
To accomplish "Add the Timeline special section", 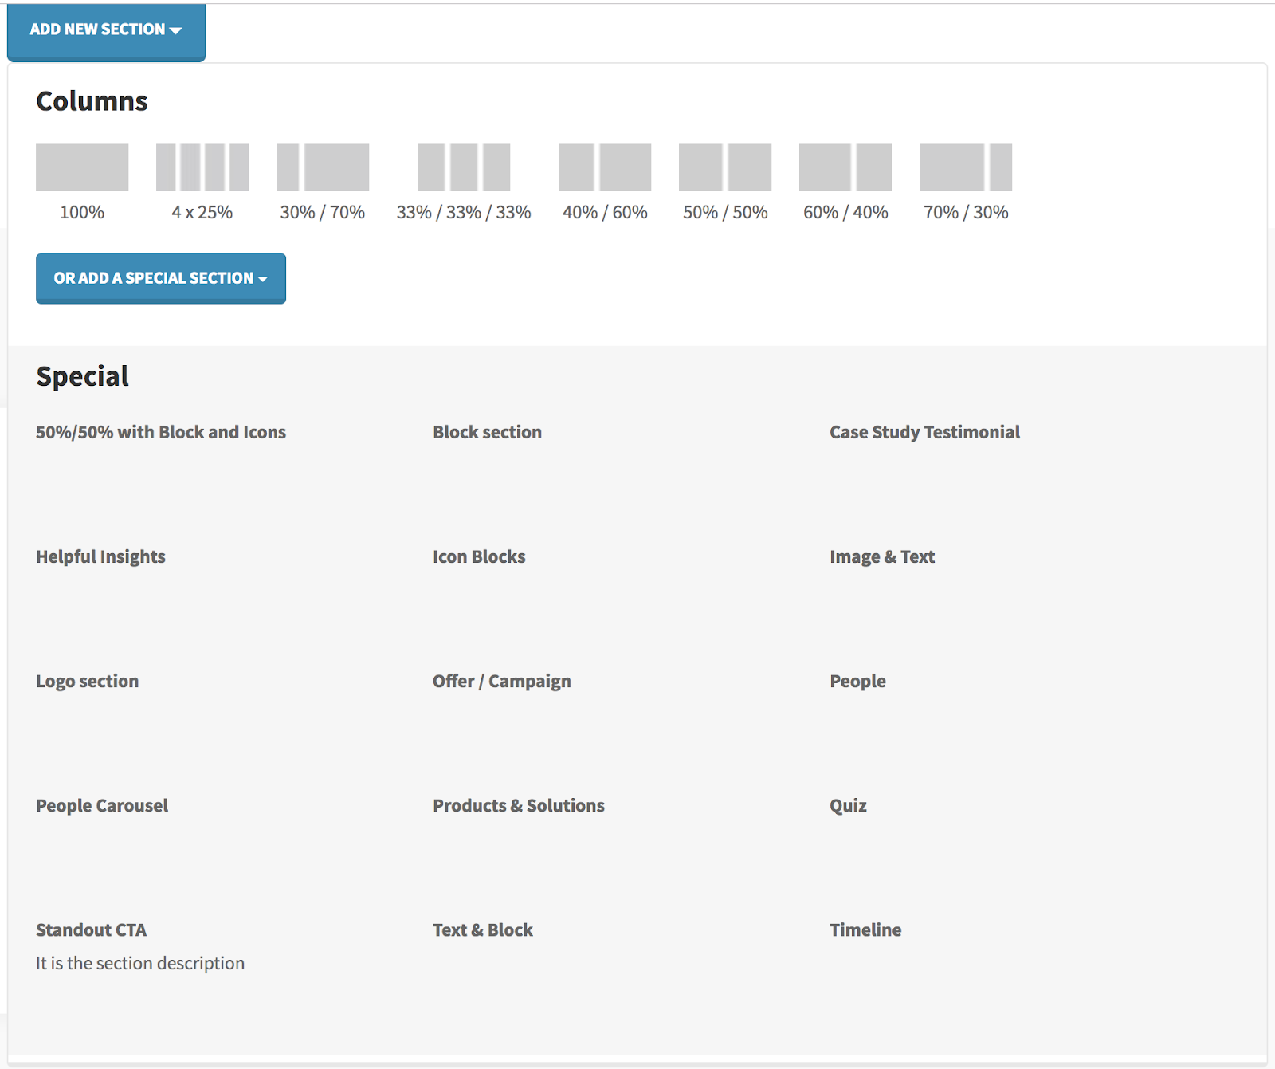I will (865, 929).
